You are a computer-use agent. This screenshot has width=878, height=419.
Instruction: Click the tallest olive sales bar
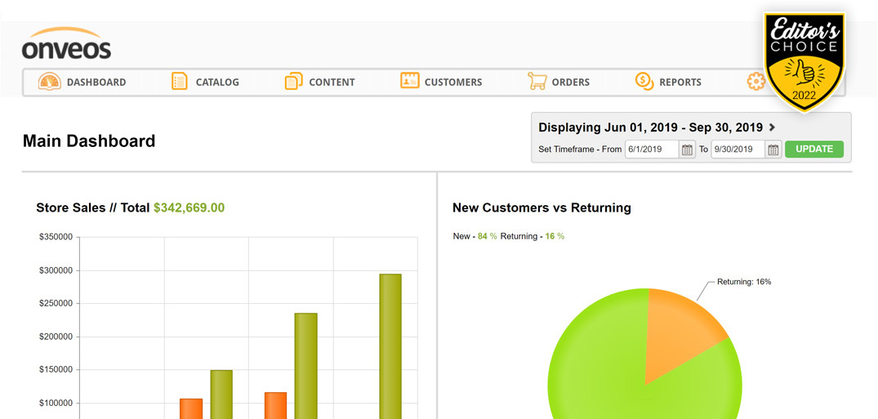click(x=390, y=346)
